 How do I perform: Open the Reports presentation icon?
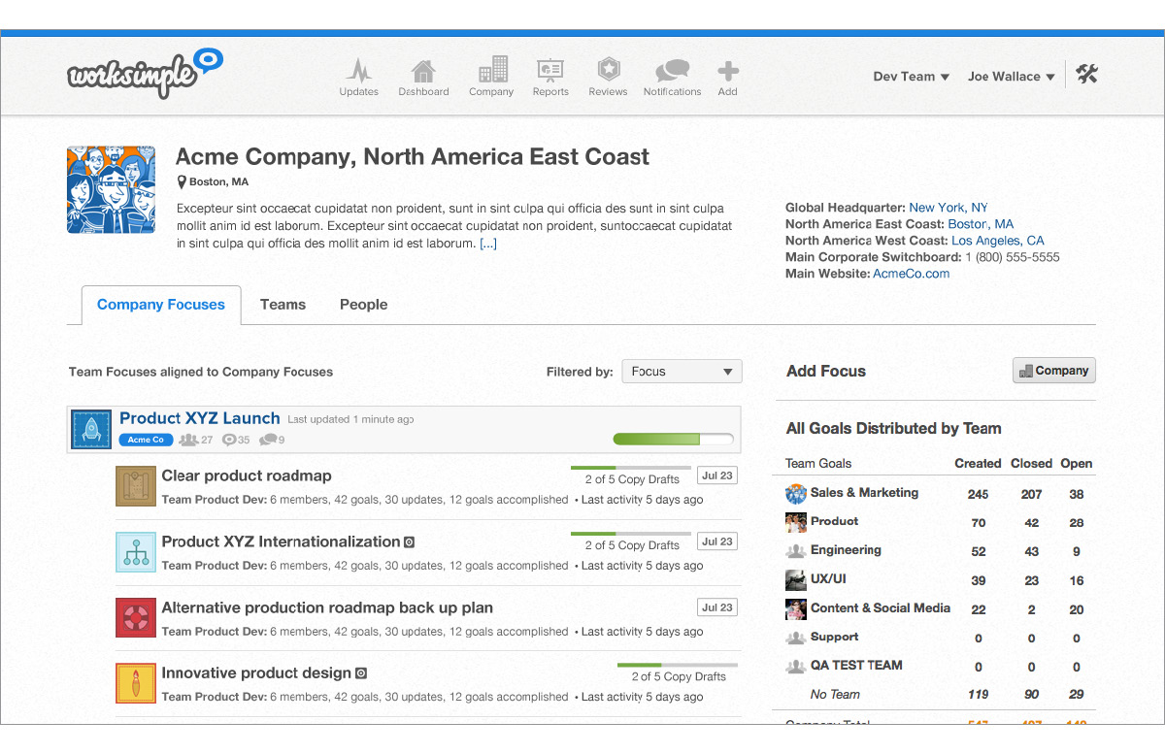point(550,71)
